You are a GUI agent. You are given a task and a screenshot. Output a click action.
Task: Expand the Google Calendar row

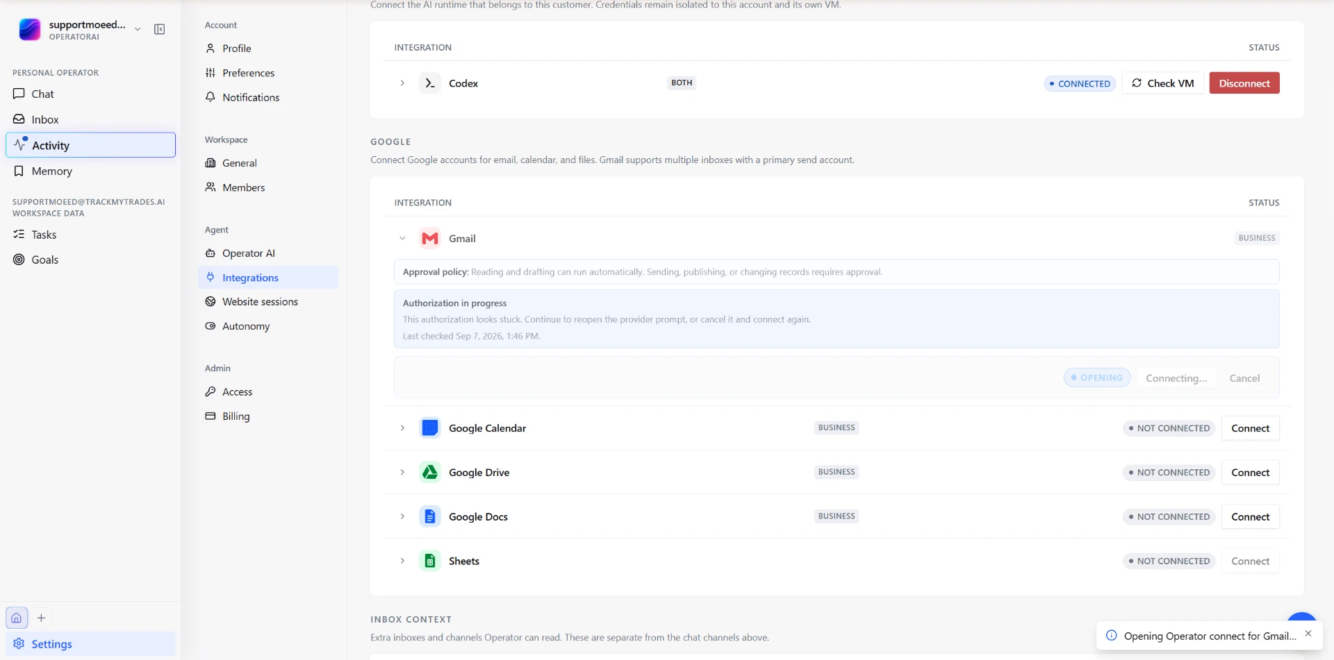[402, 428]
